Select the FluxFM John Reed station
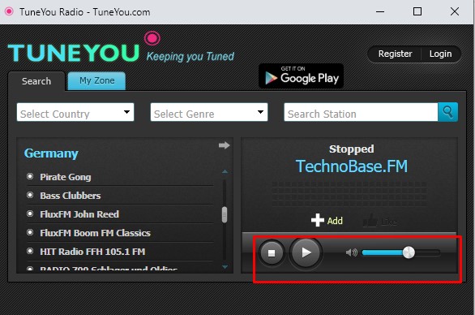Image resolution: width=475 pixels, height=315 pixels. pos(79,214)
